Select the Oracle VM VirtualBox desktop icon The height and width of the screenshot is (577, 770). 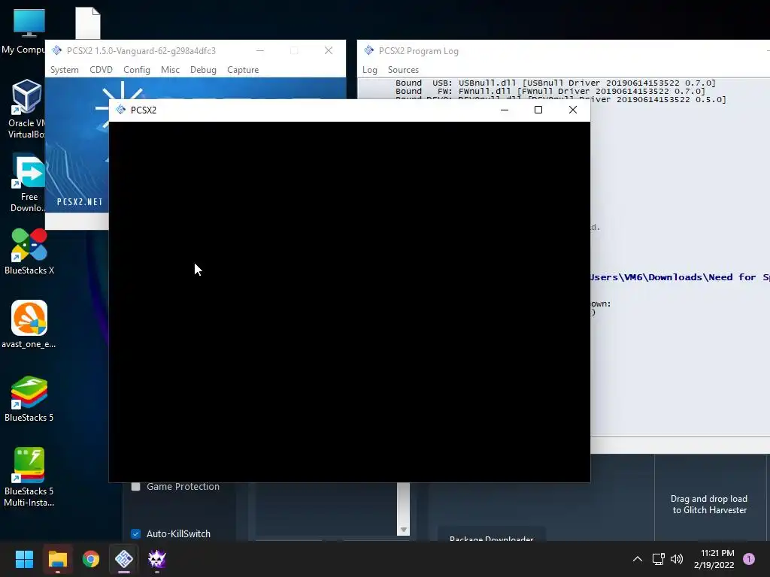tap(26, 109)
